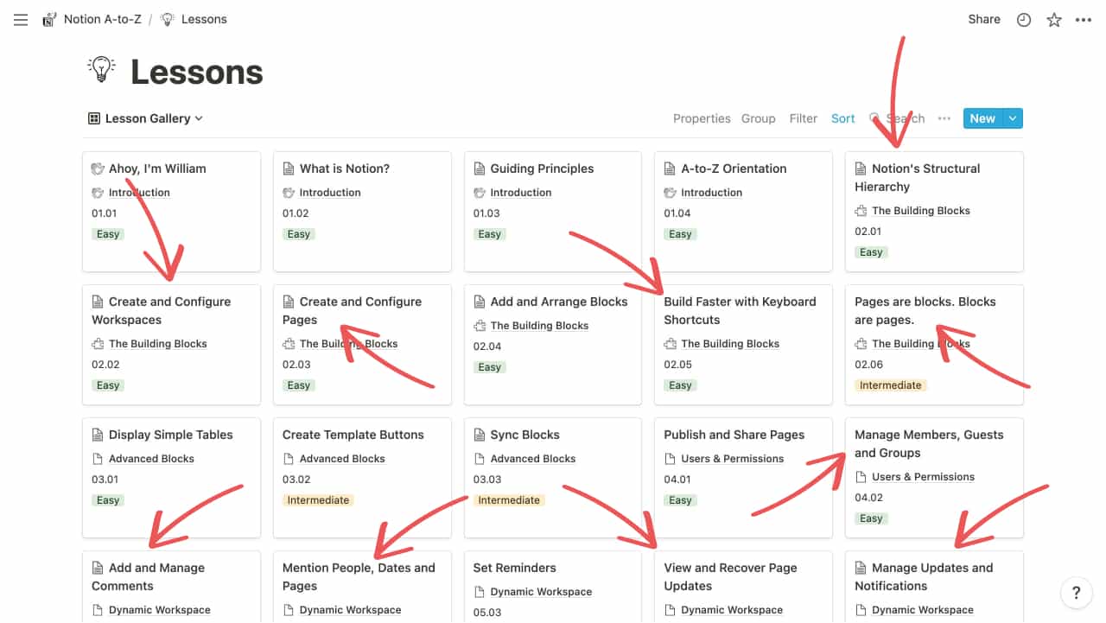This screenshot has height=623, width=1106.
Task: Click the Notion A-to-Z workspace icon
Action: [x=50, y=19]
